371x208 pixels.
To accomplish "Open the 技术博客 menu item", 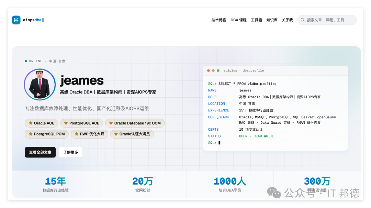I will [219, 20].
